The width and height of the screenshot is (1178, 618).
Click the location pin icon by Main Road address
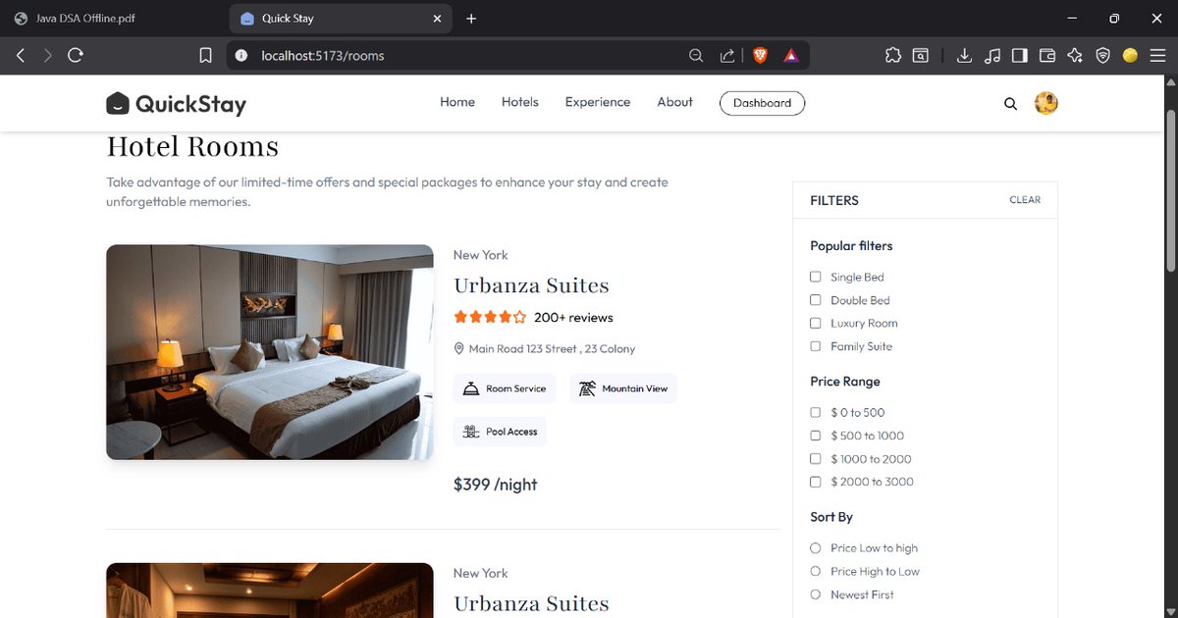coord(458,348)
